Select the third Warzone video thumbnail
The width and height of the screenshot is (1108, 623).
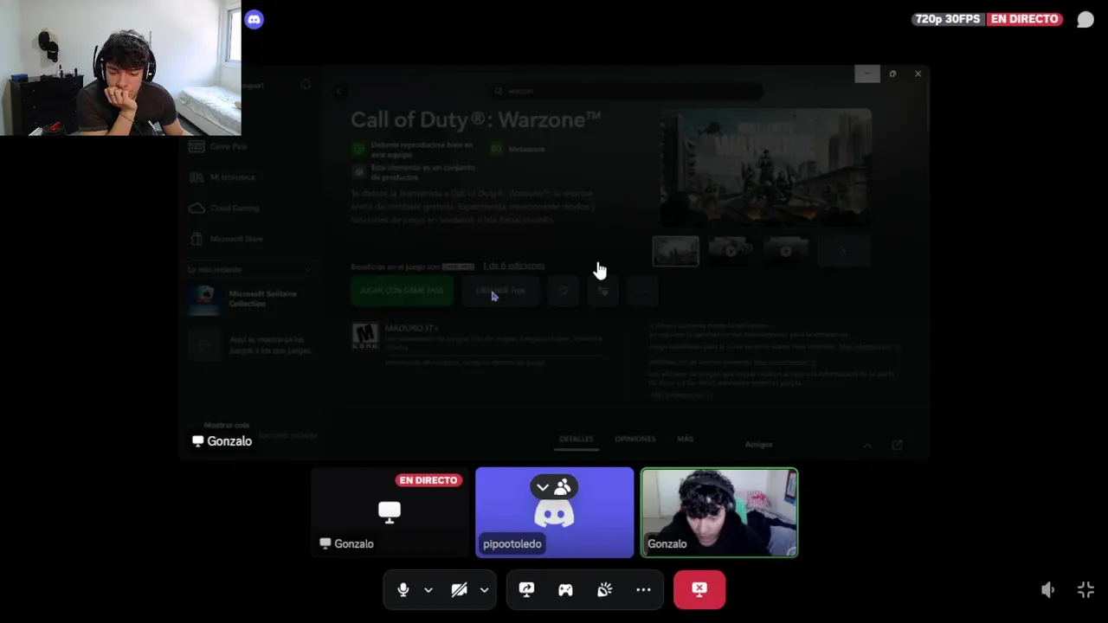(x=786, y=251)
